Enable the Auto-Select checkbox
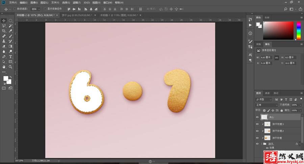This screenshot has height=164, width=304. coord(15,9)
